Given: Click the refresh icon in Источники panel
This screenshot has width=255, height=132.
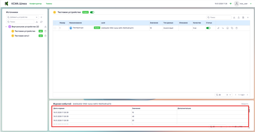Looking at the screenshot, I should (x=41, y=22).
